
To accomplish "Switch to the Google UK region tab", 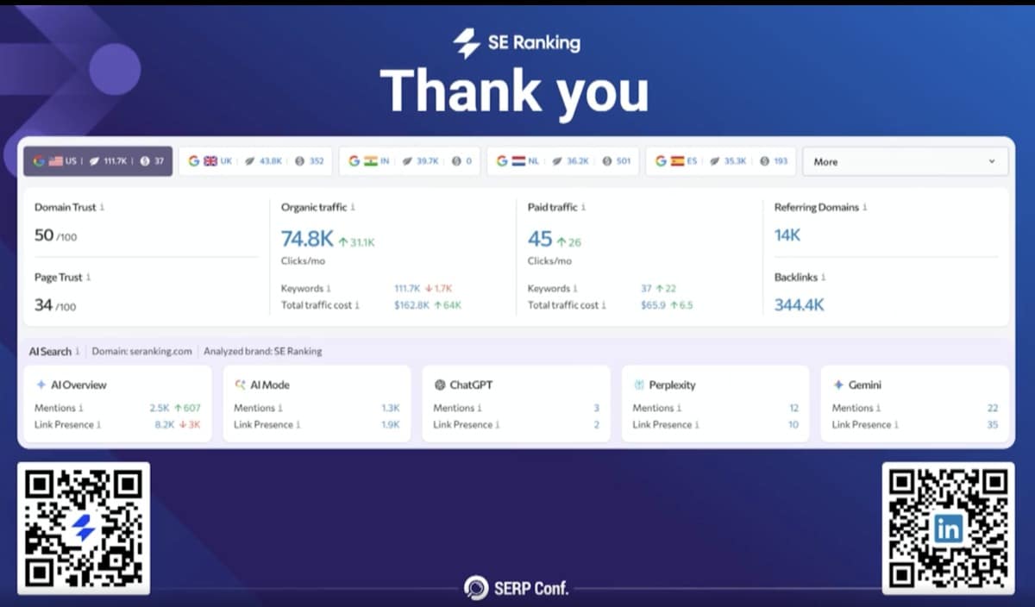I will coord(255,161).
